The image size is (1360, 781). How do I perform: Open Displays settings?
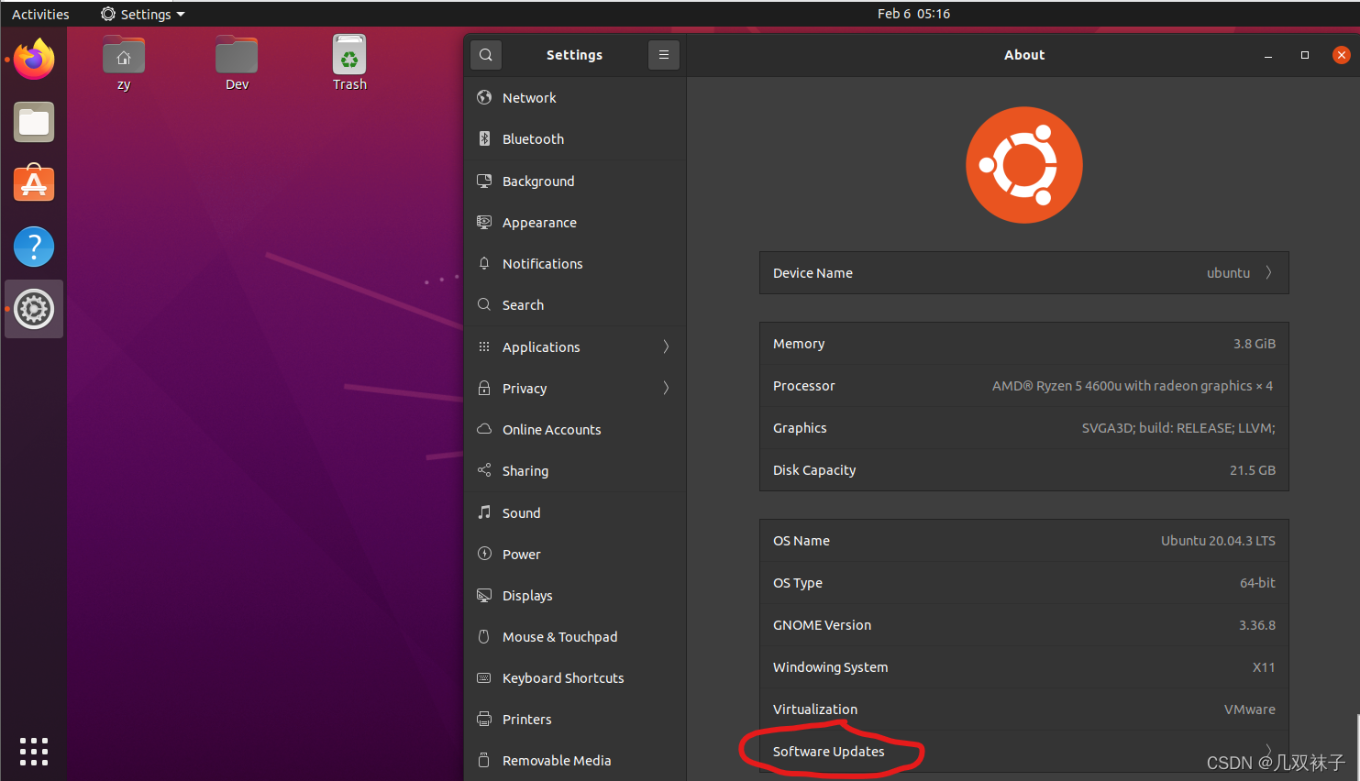pyautogui.click(x=575, y=595)
